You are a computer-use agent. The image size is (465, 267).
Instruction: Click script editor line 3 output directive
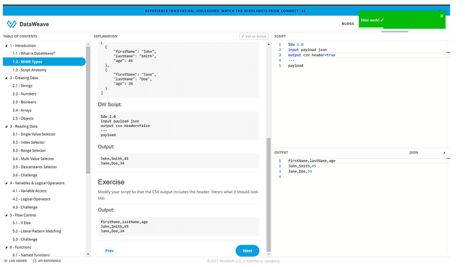pos(312,55)
